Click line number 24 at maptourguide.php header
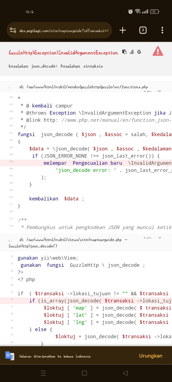Screen dimensions: 172x382 (x=160, y=238)
